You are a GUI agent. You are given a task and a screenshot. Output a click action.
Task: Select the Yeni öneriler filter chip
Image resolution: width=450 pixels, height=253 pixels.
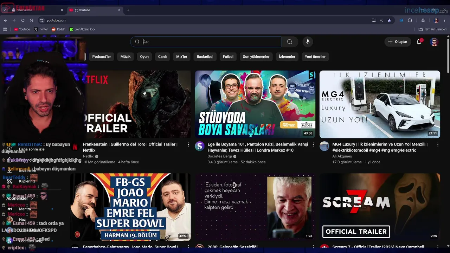pos(315,57)
